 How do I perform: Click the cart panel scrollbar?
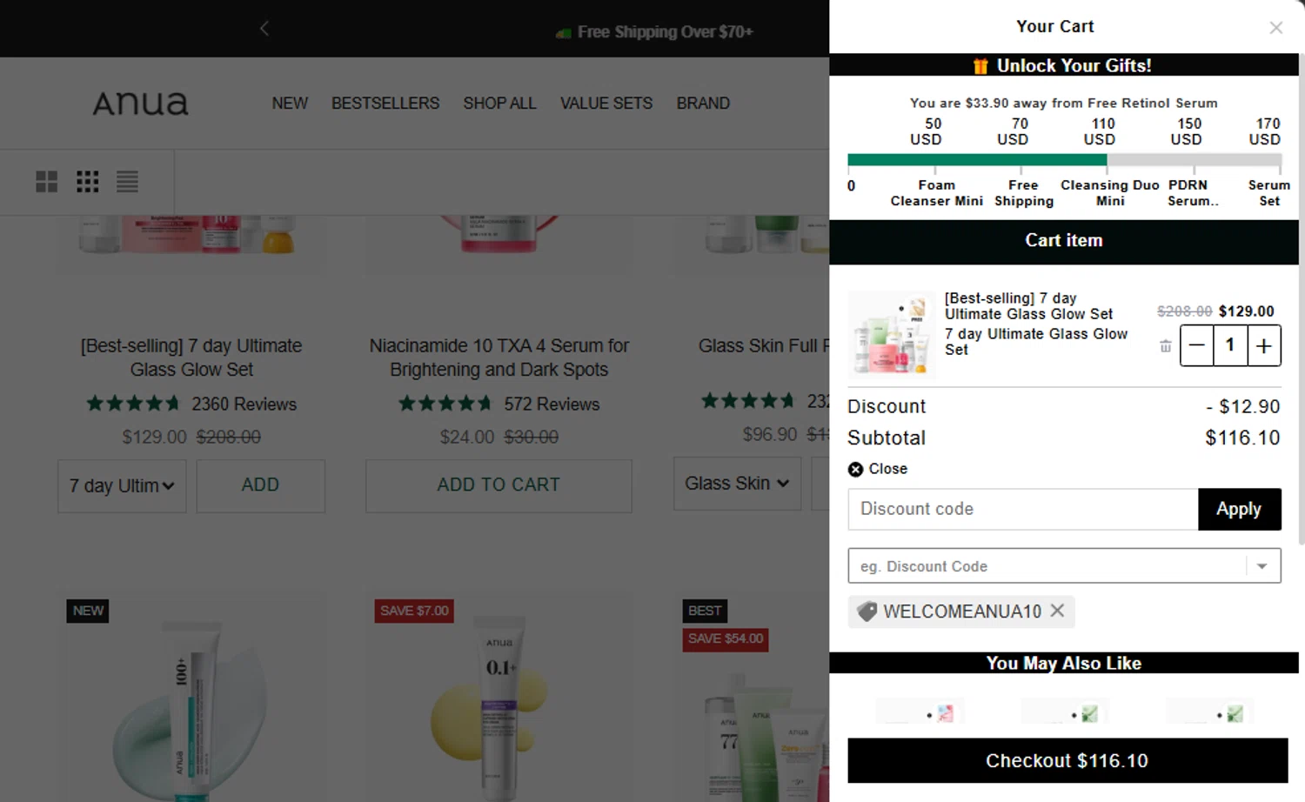[1301, 300]
